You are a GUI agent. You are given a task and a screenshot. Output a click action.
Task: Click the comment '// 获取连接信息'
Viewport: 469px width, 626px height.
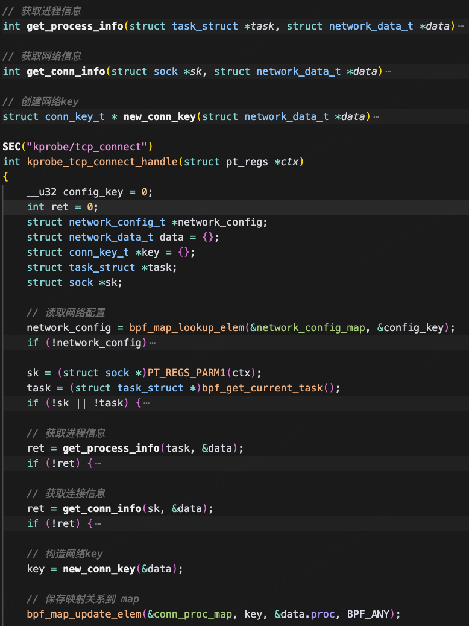pyautogui.click(x=66, y=493)
